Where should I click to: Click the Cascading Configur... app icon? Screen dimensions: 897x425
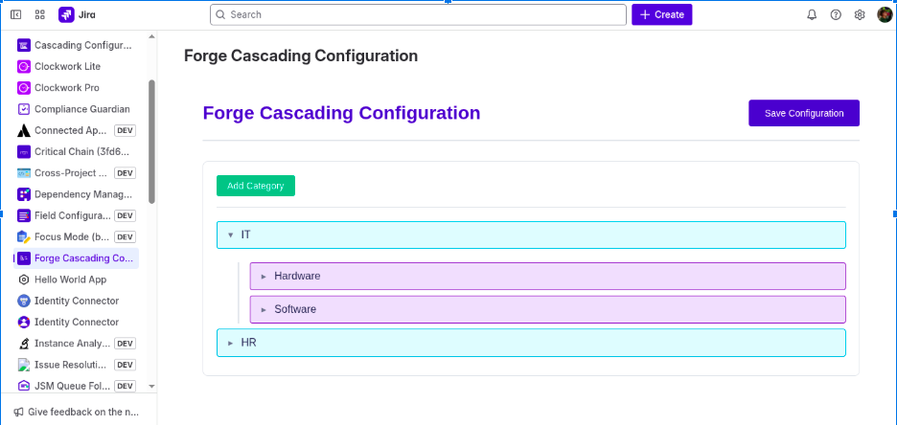23,45
